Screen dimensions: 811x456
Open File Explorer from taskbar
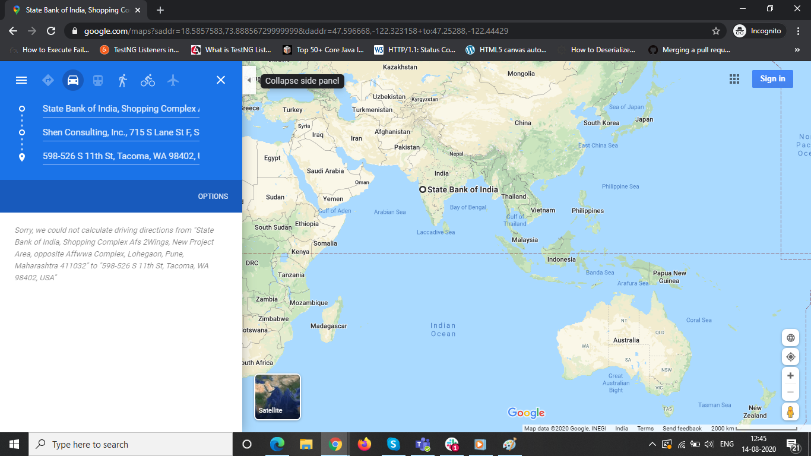pyautogui.click(x=306, y=444)
